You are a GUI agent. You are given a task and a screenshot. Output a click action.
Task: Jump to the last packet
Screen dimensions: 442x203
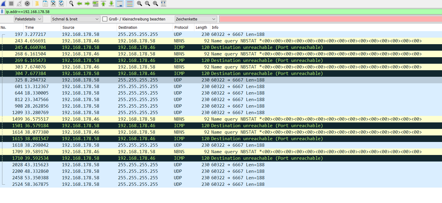(111, 4)
